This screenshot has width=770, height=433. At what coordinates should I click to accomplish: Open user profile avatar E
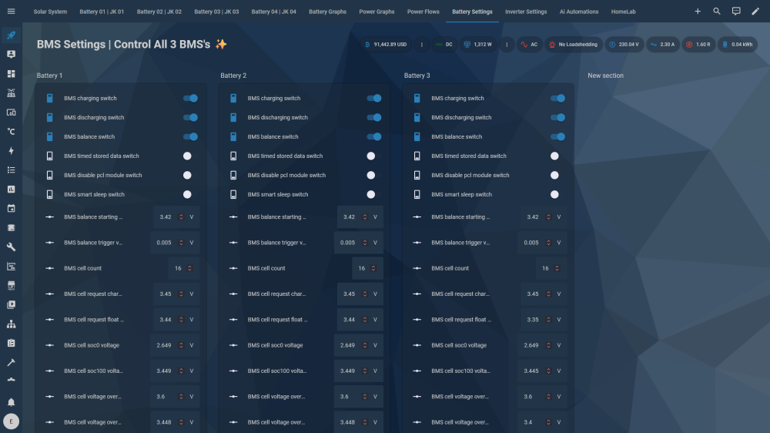[11, 421]
